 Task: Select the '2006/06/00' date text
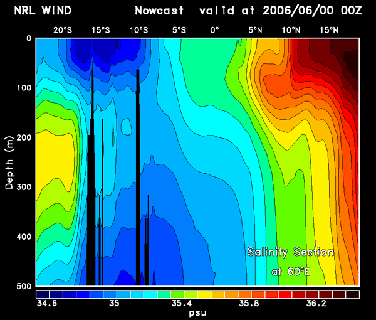pyautogui.click(x=298, y=11)
